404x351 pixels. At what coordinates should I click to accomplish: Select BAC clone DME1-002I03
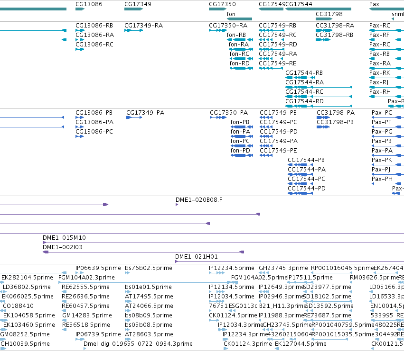(62, 247)
